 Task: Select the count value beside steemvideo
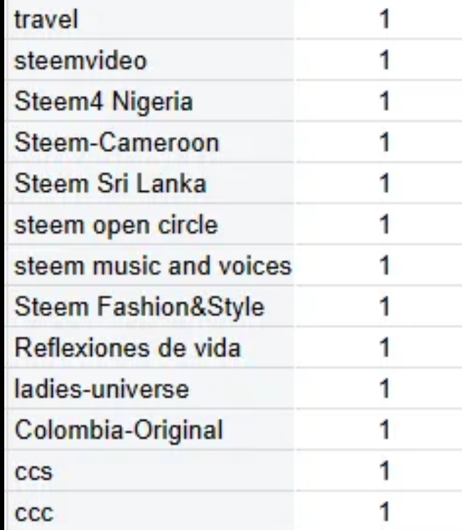point(385,60)
